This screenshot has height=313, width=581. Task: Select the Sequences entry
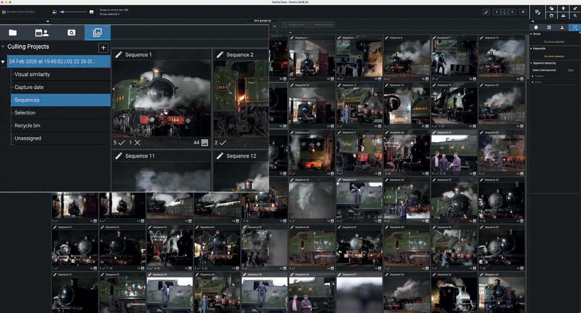click(61, 100)
